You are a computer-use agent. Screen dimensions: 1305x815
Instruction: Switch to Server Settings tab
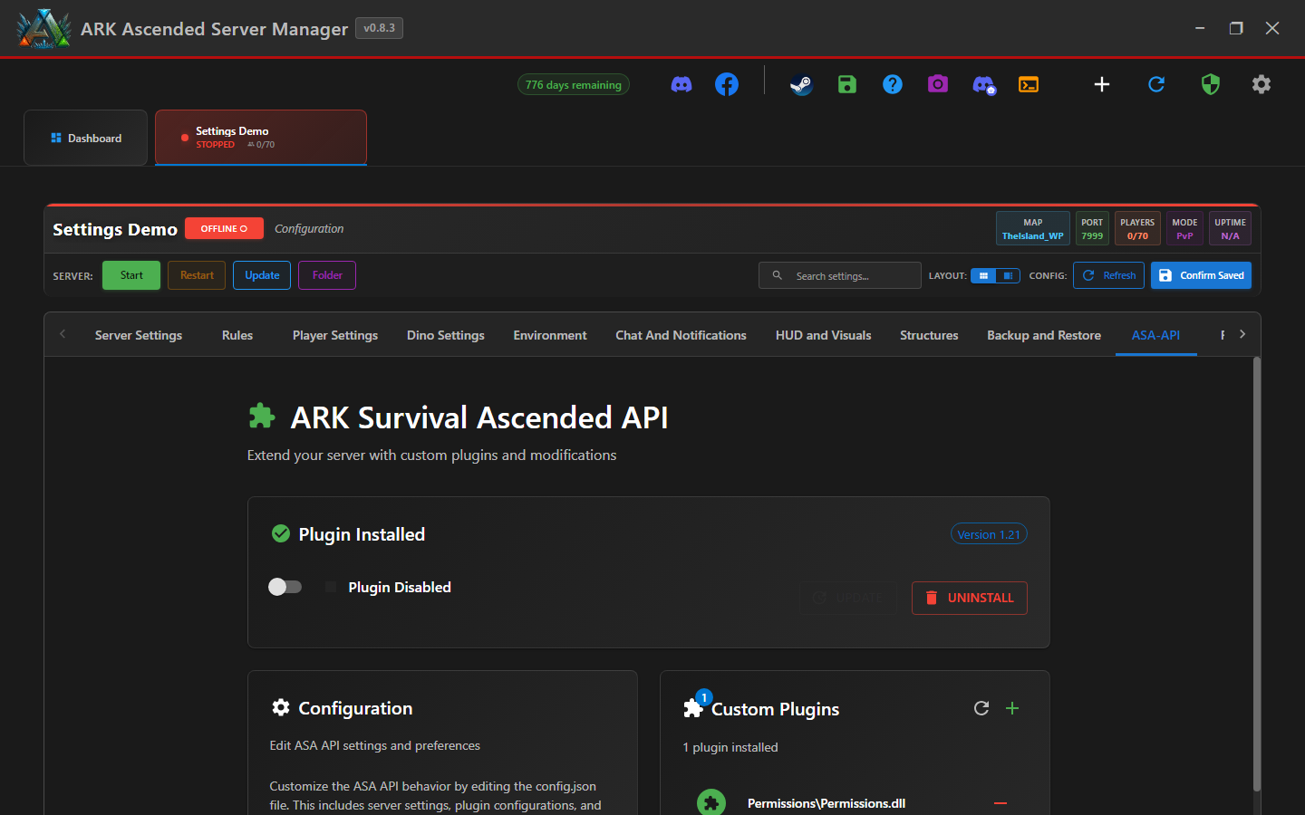pos(139,335)
